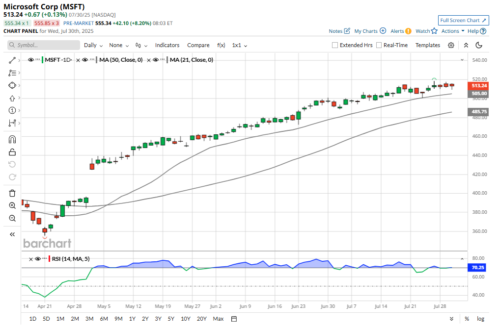Click the red RSI color bar
Image resolution: width=499 pixels, height=328 pixels.
click(x=49, y=259)
